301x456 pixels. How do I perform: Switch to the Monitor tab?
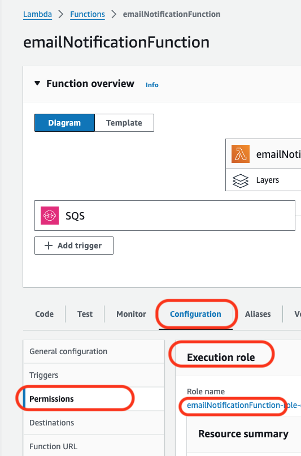[131, 314]
